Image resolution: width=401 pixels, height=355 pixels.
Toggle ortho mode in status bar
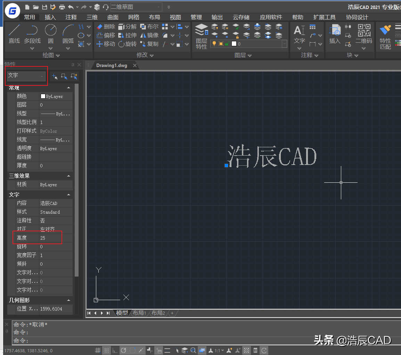click(115, 350)
